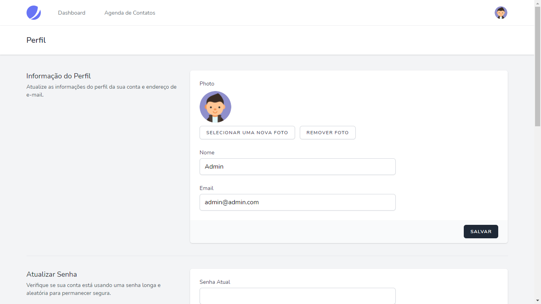541x304 pixels.
Task: Click the Photo label
Action: (207, 84)
